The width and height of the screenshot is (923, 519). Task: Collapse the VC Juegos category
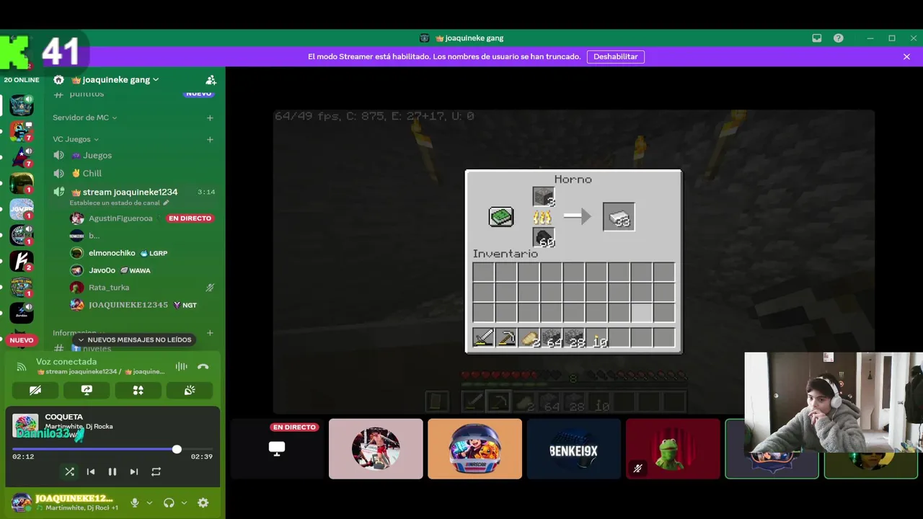(76, 139)
